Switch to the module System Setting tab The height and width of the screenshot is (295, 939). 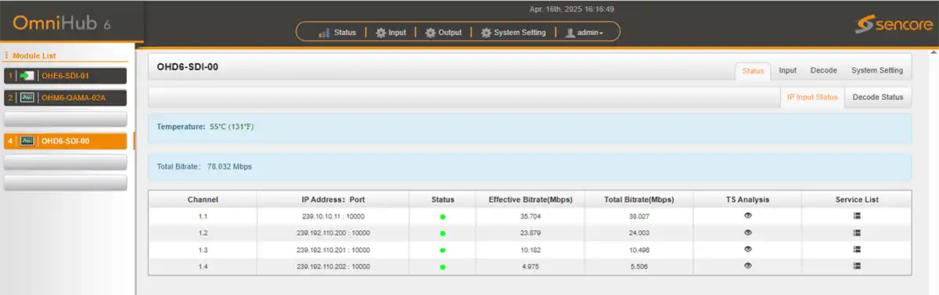pyautogui.click(x=876, y=70)
